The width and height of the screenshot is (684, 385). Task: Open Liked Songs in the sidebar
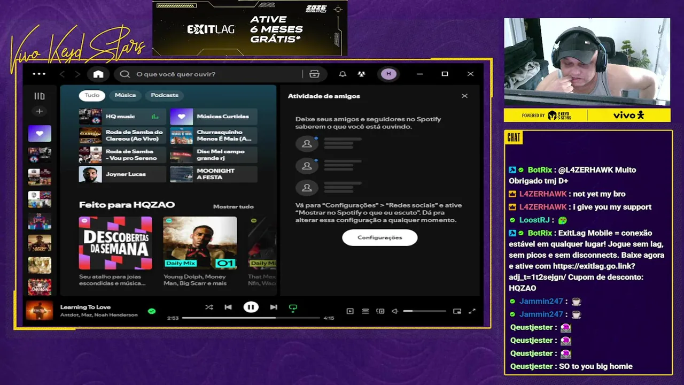tap(40, 133)
